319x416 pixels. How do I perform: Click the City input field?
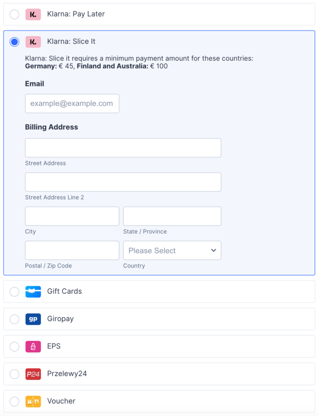72,216
